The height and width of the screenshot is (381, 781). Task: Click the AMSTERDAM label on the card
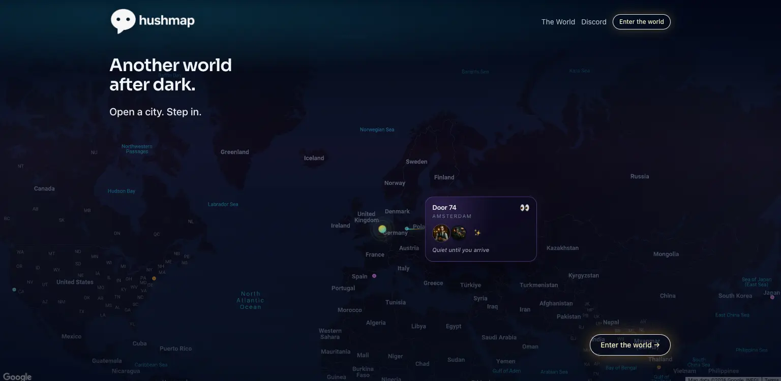(x=452, y=216)
